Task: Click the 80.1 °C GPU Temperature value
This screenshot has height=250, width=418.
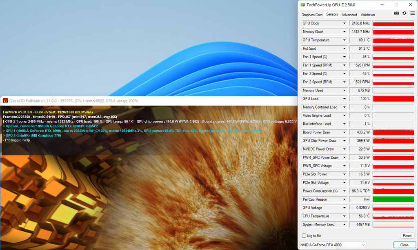Action: tap(360, 40)
